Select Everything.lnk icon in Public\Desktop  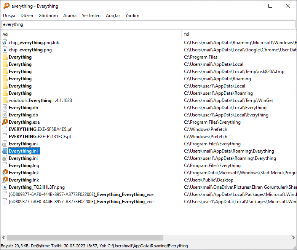5,180
